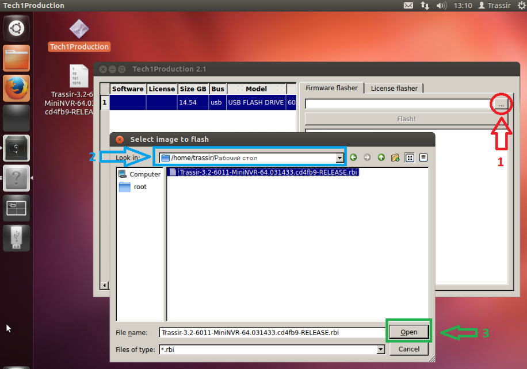The image size is (527, 369).
Task: Close the Select image to flash dialog
Action: click(x=120, y=139)
